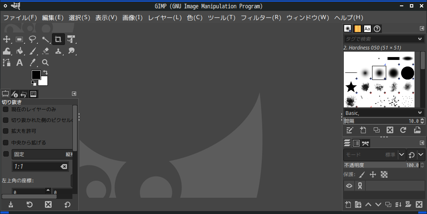
Task: Create a new layer group
Action: [358, 204]
